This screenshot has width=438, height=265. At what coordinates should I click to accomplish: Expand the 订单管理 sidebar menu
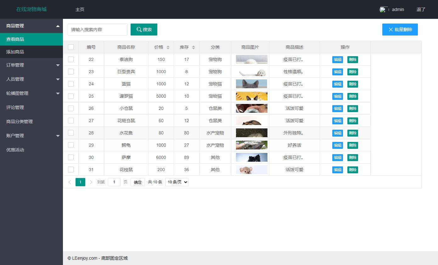coord(31,65)
